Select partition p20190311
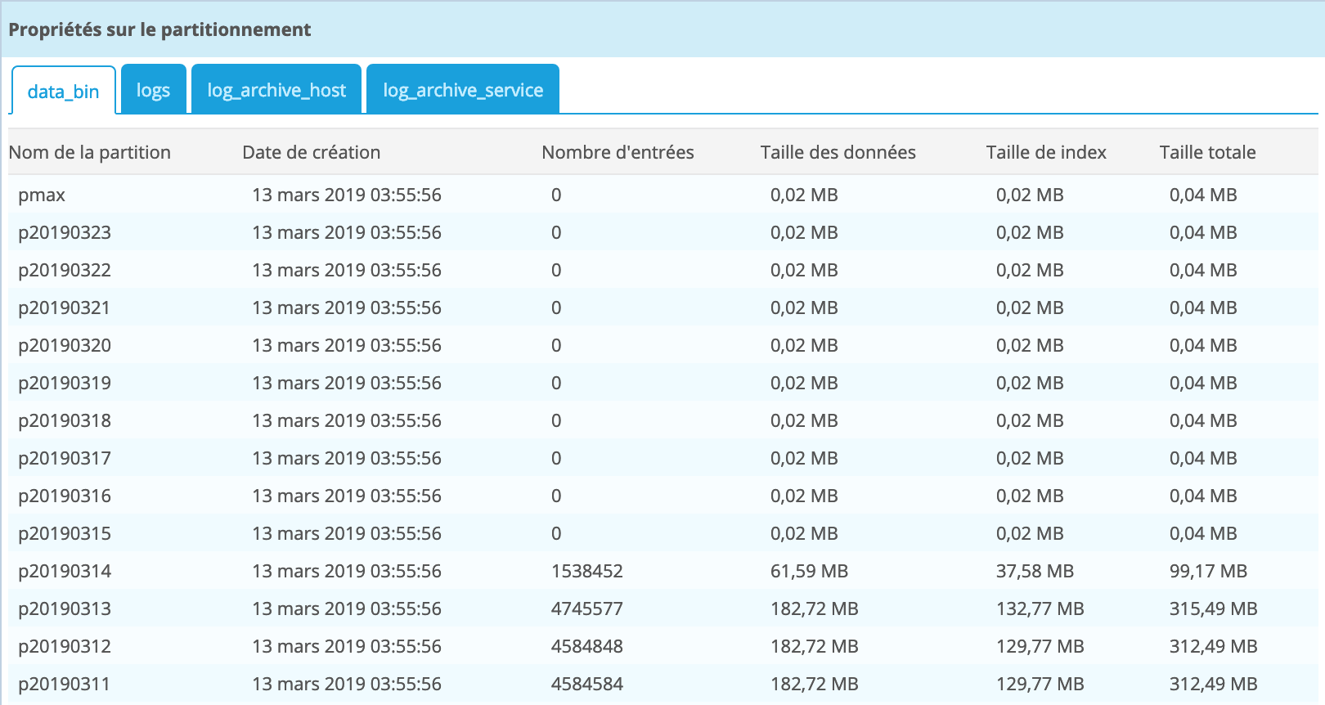1325x705 pixels. click(663, 684)
